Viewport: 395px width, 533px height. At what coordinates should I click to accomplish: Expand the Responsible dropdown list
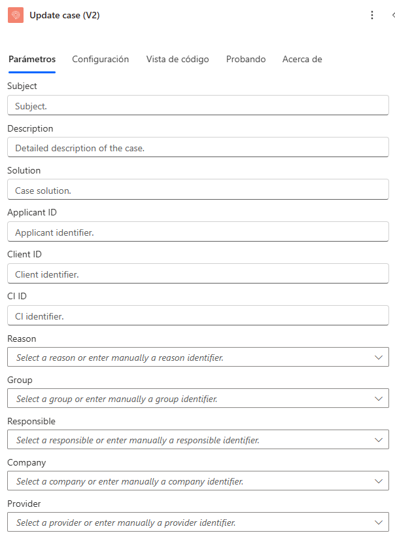click(378, 440)
